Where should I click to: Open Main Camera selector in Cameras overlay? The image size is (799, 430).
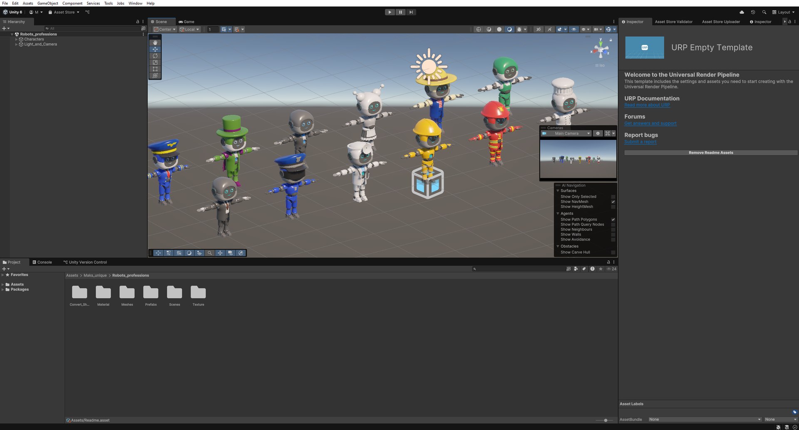coord(566,133)
